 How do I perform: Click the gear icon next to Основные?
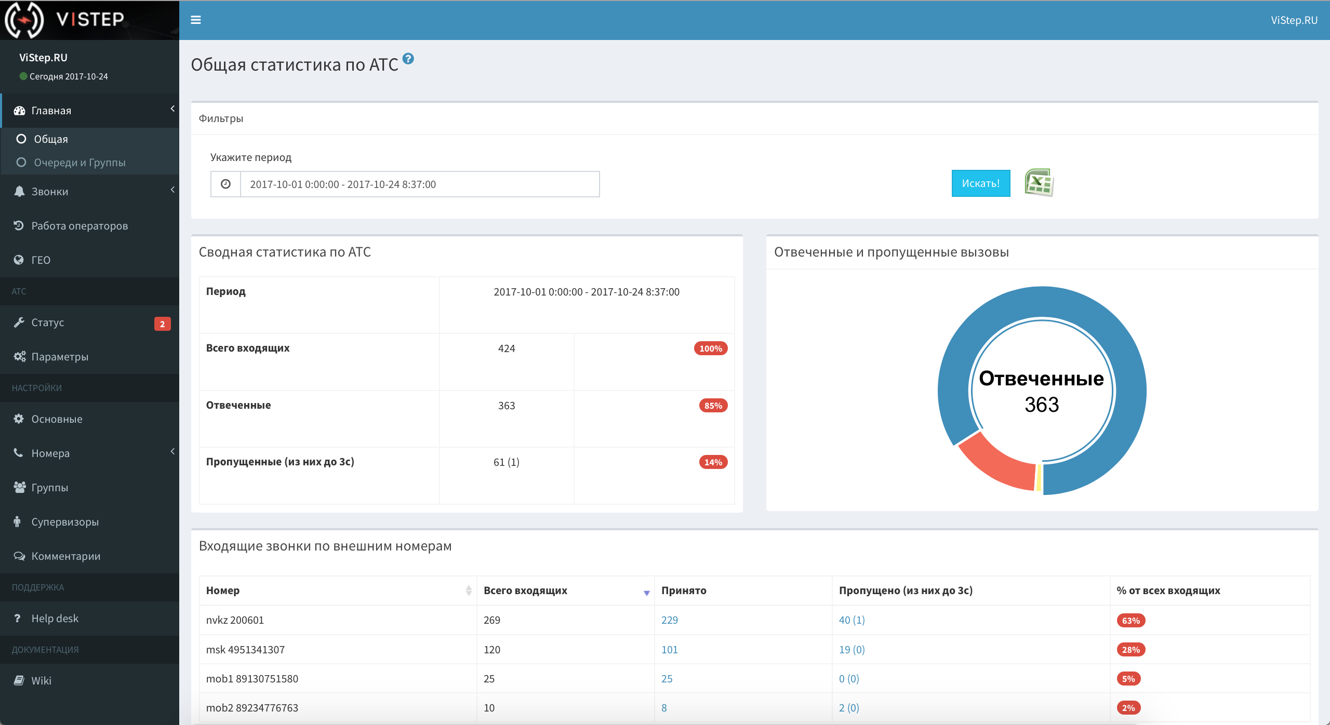point(19,419)
